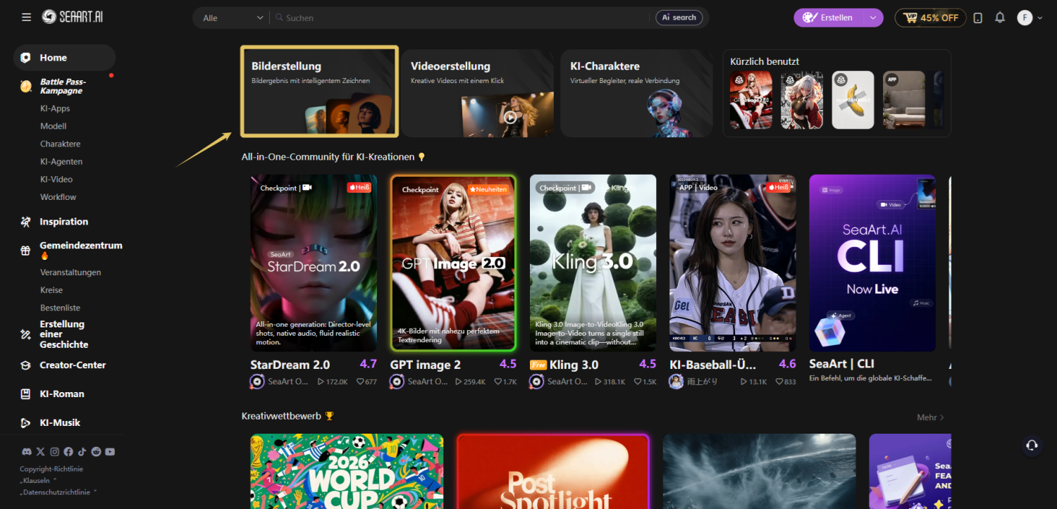Open KI-Agenten in the sidebar
This screenshot has width=1057, height=509.
coord(61,161)
